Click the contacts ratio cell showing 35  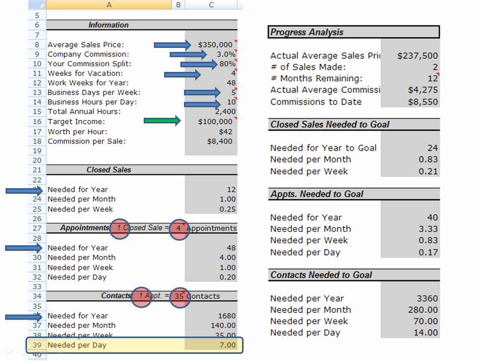(x=179, y=296)
